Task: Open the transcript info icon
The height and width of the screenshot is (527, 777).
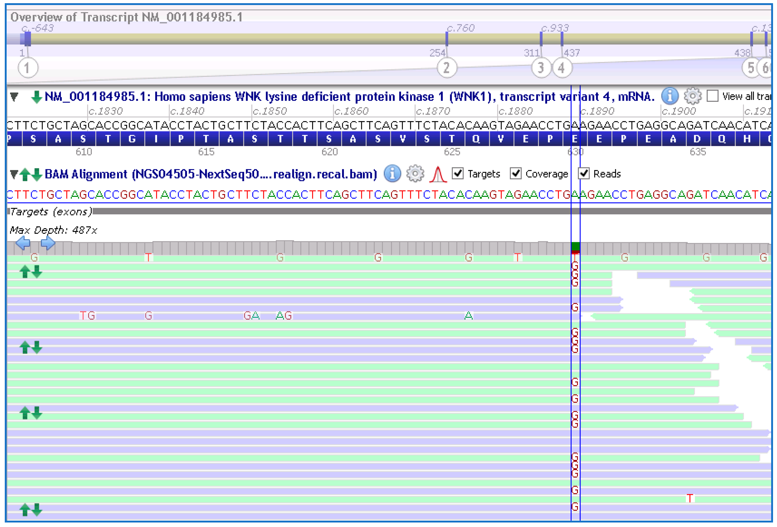Action: tap(670, 97)
